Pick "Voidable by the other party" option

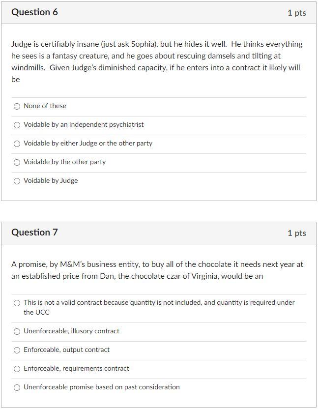[17, 162]
